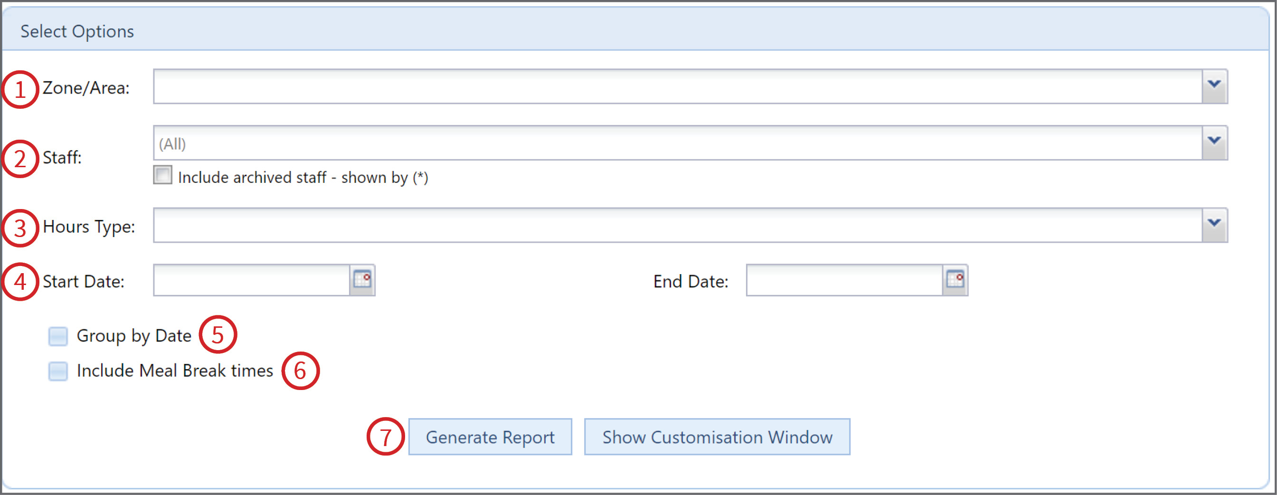Tick the Group by Date checkbox
The image size is (1277, 495).
point(58,336)
